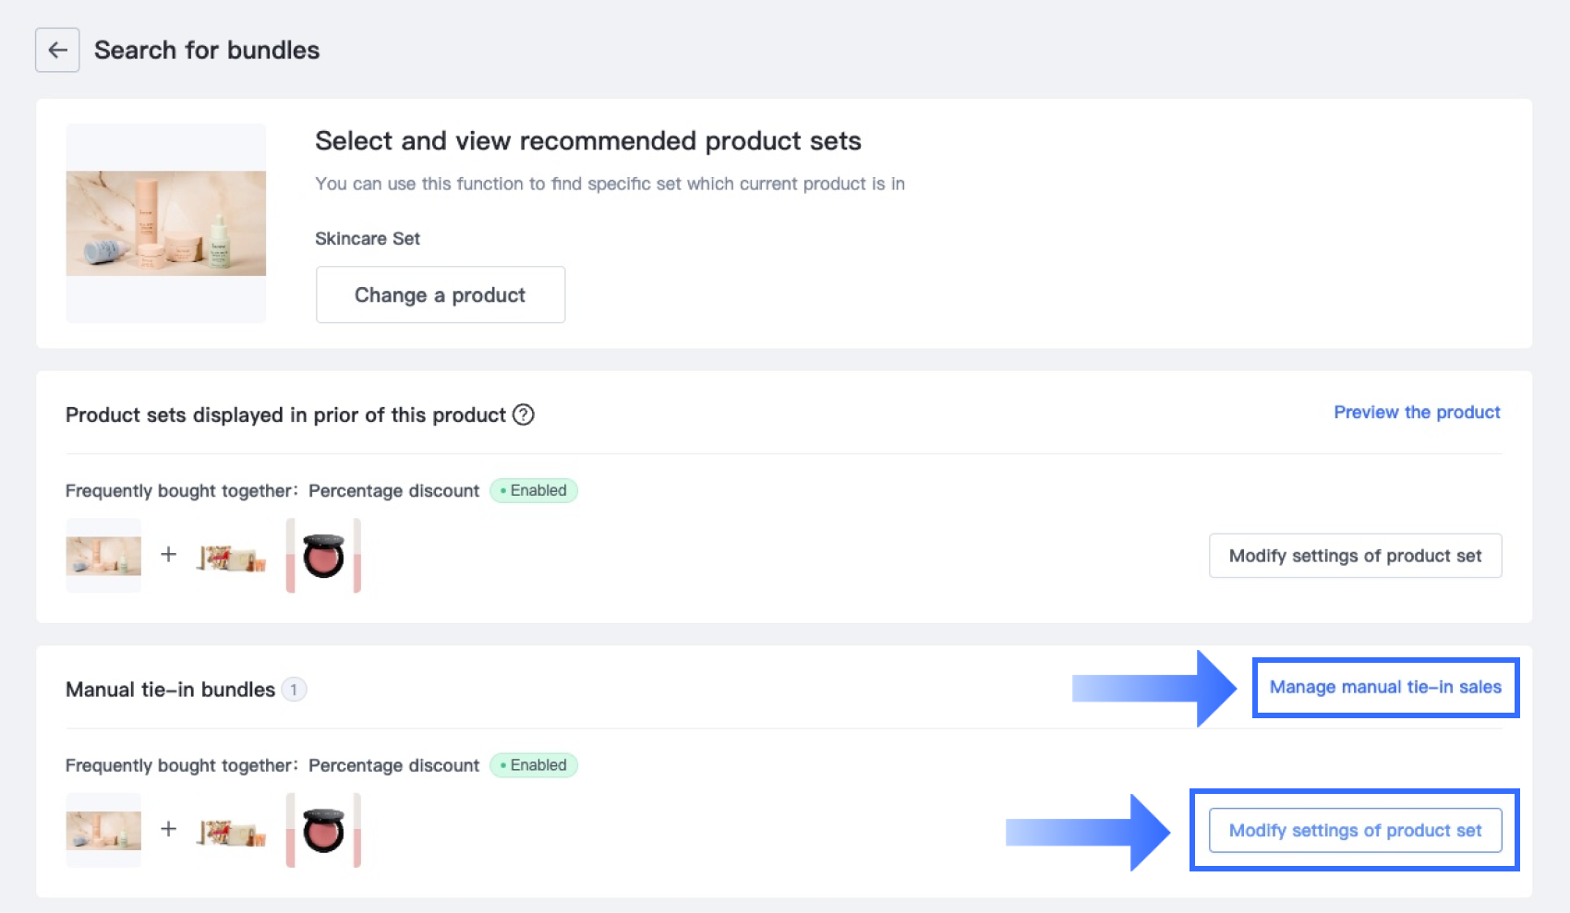1570x913 pixels.
Task: Click Modify settings in the prior product sets section
Action: [1355, 556]
